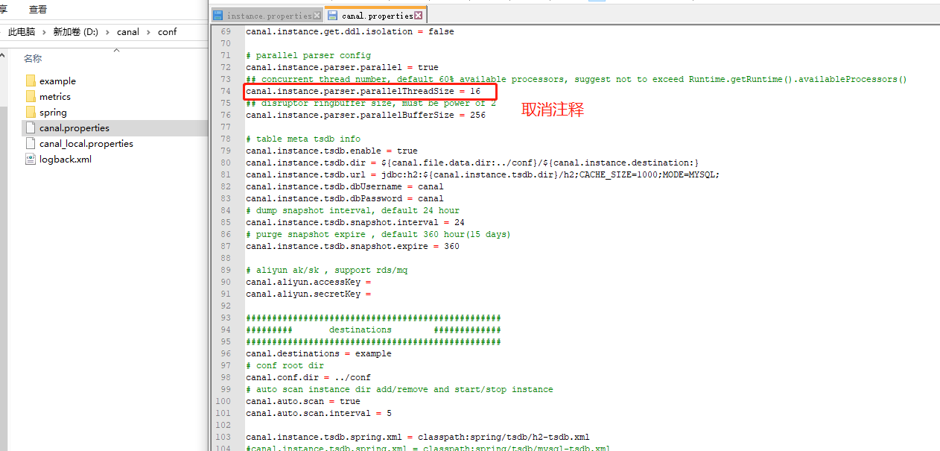Go to 此电脑 in the breadcrumb
The width and height of the screenshot is (940, 451).
(22, 32)
